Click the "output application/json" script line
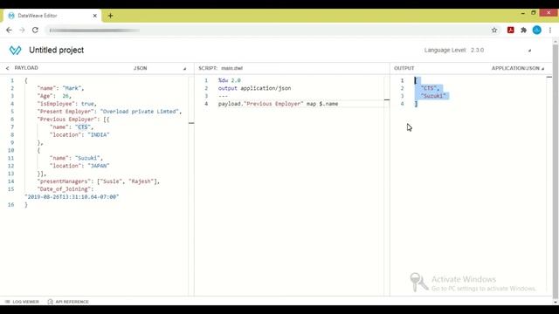Viewport: 559px width, 314px height. 254,88
